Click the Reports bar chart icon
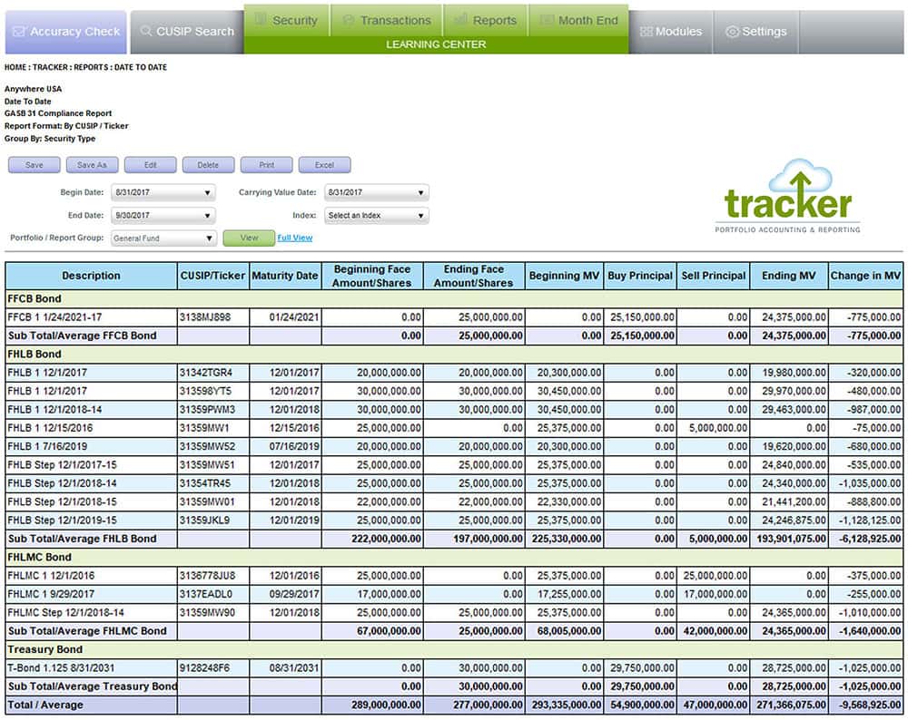 [x=461, y=20]
